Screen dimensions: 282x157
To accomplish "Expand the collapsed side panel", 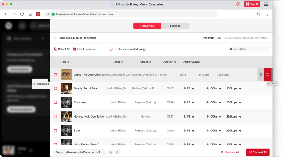I will (x=41, y=84).
